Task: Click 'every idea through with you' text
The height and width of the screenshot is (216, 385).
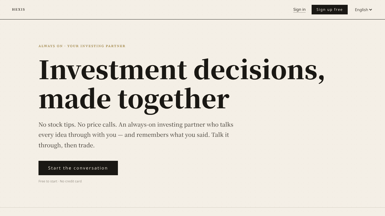Action: [77, 135]
